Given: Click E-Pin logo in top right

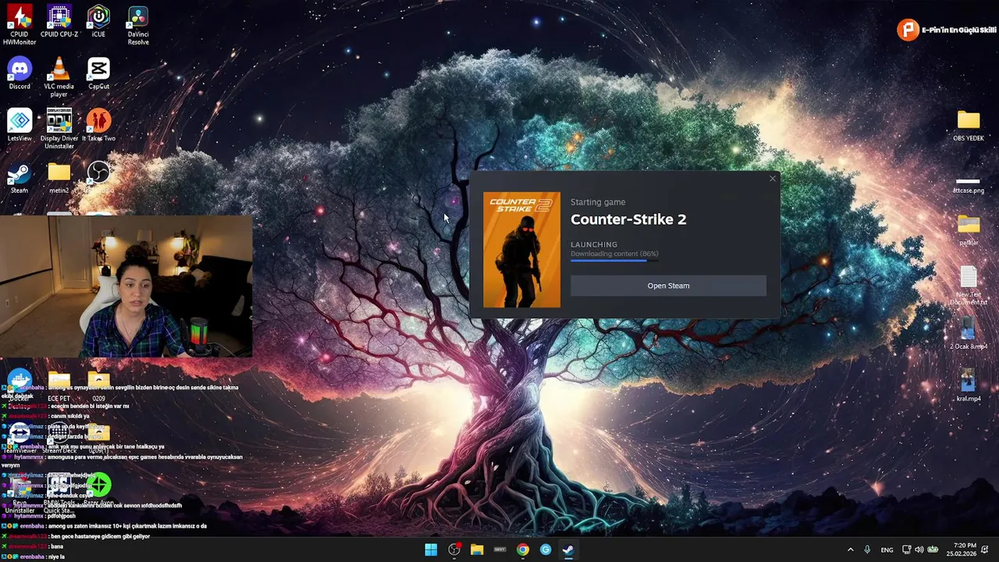Looking at the screenshot, I should [908, 30].
